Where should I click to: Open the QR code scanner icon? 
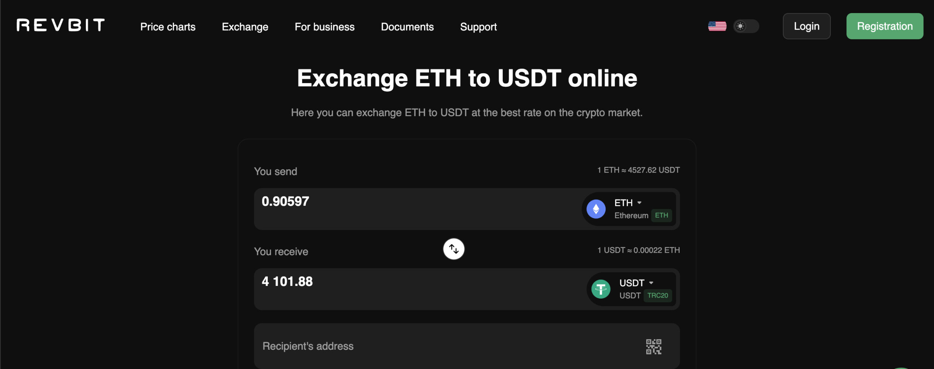click(653, 346)
